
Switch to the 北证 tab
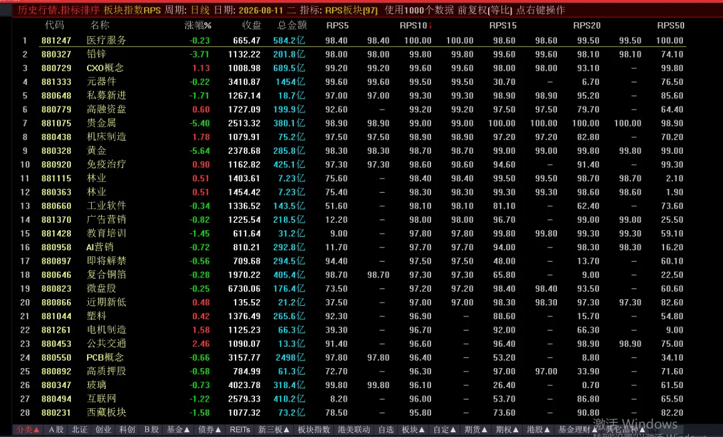79,430
